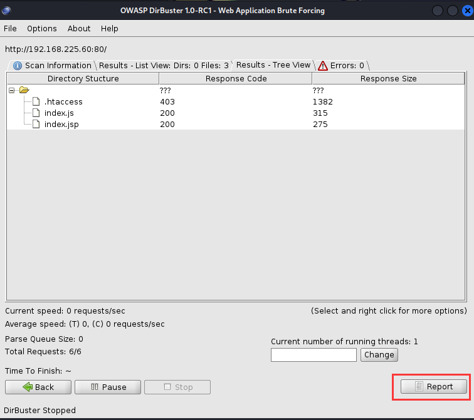Click response size 275 for index.jsp
The height and width of the screenshot is (420, 474).
pyautogui.click(x=320, y=124)
